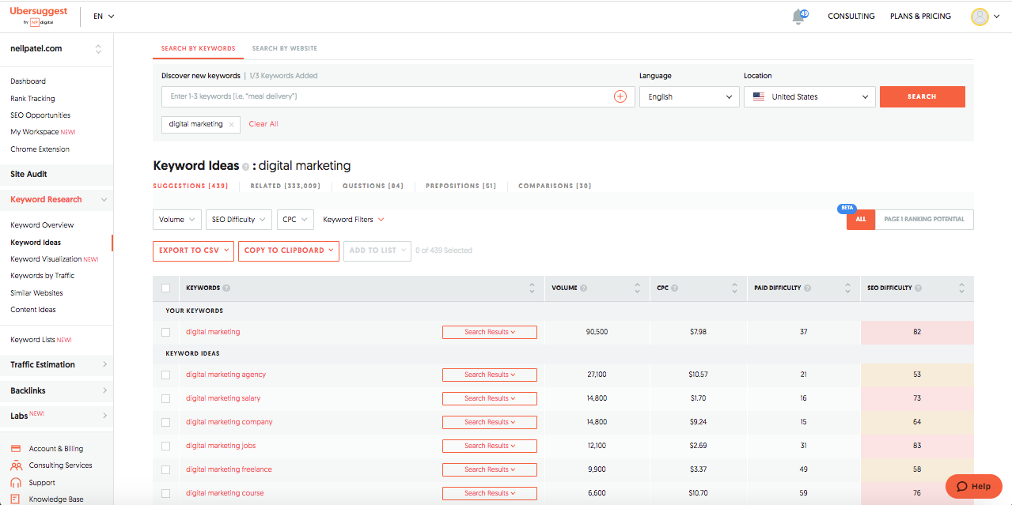Check the select-all keywords checkbox
This screenshot has height=505, width=1012.
[x=165, y=288]
